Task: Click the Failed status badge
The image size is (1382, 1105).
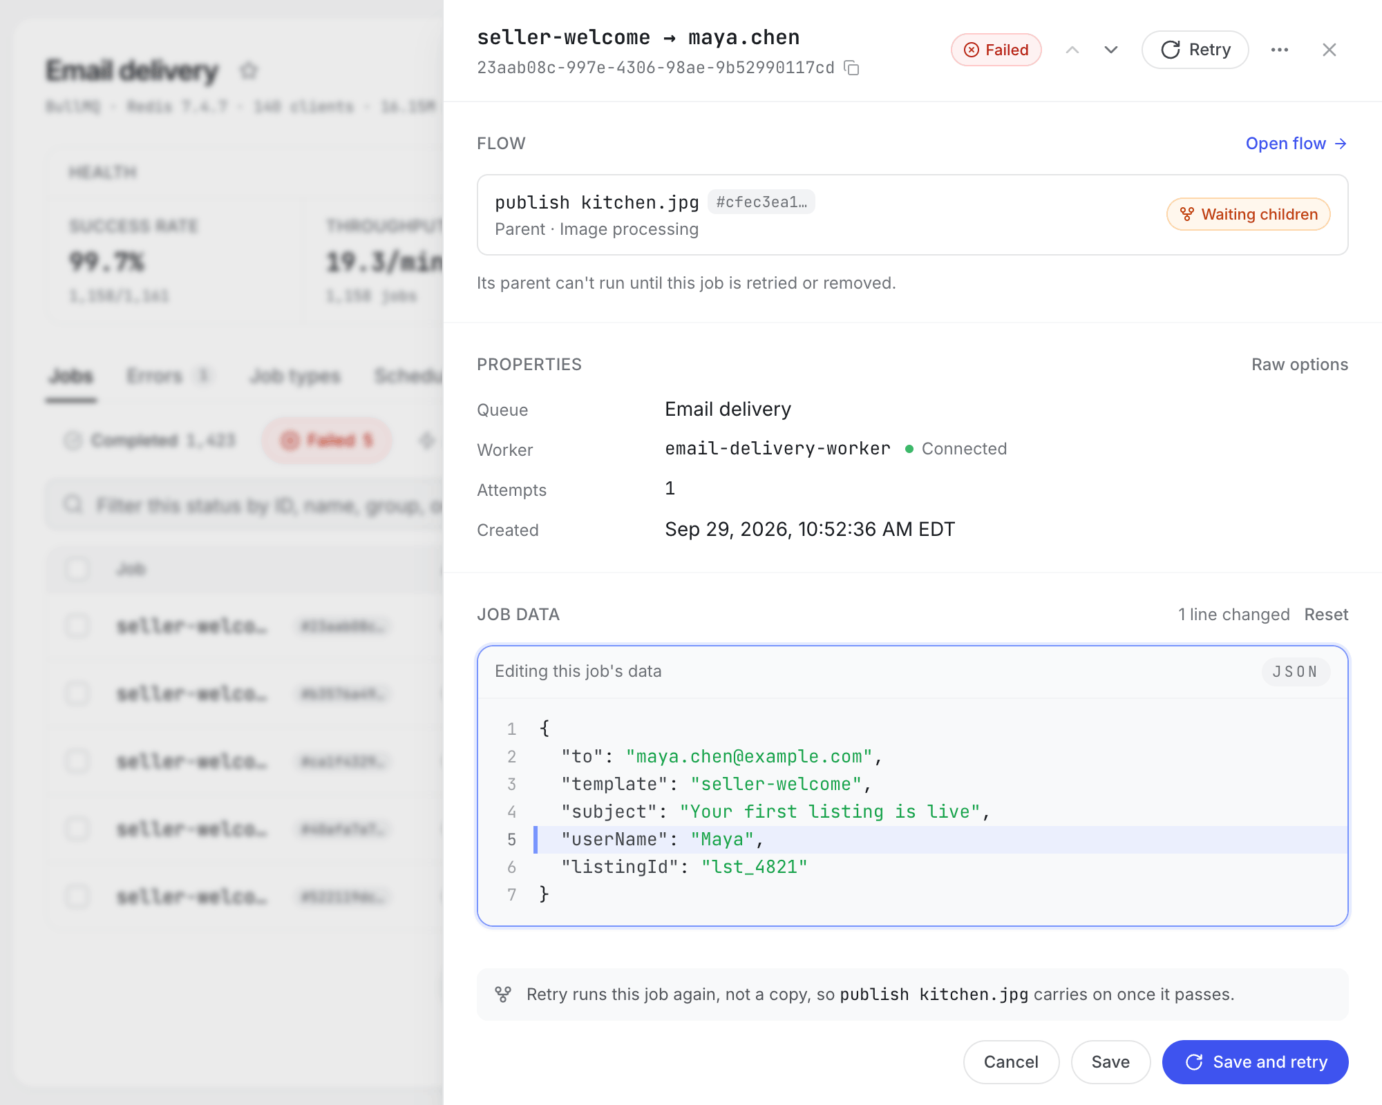Action: coord(996,50)
